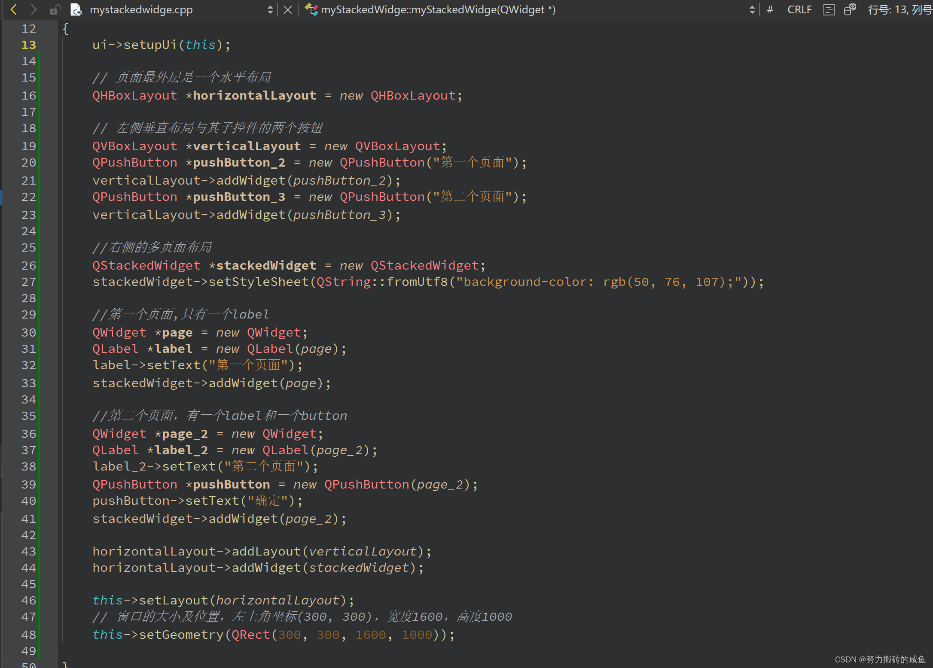Screen dimensions: 933x668
Task: Open the CRLF line ending selector
Action: (799, 9)
